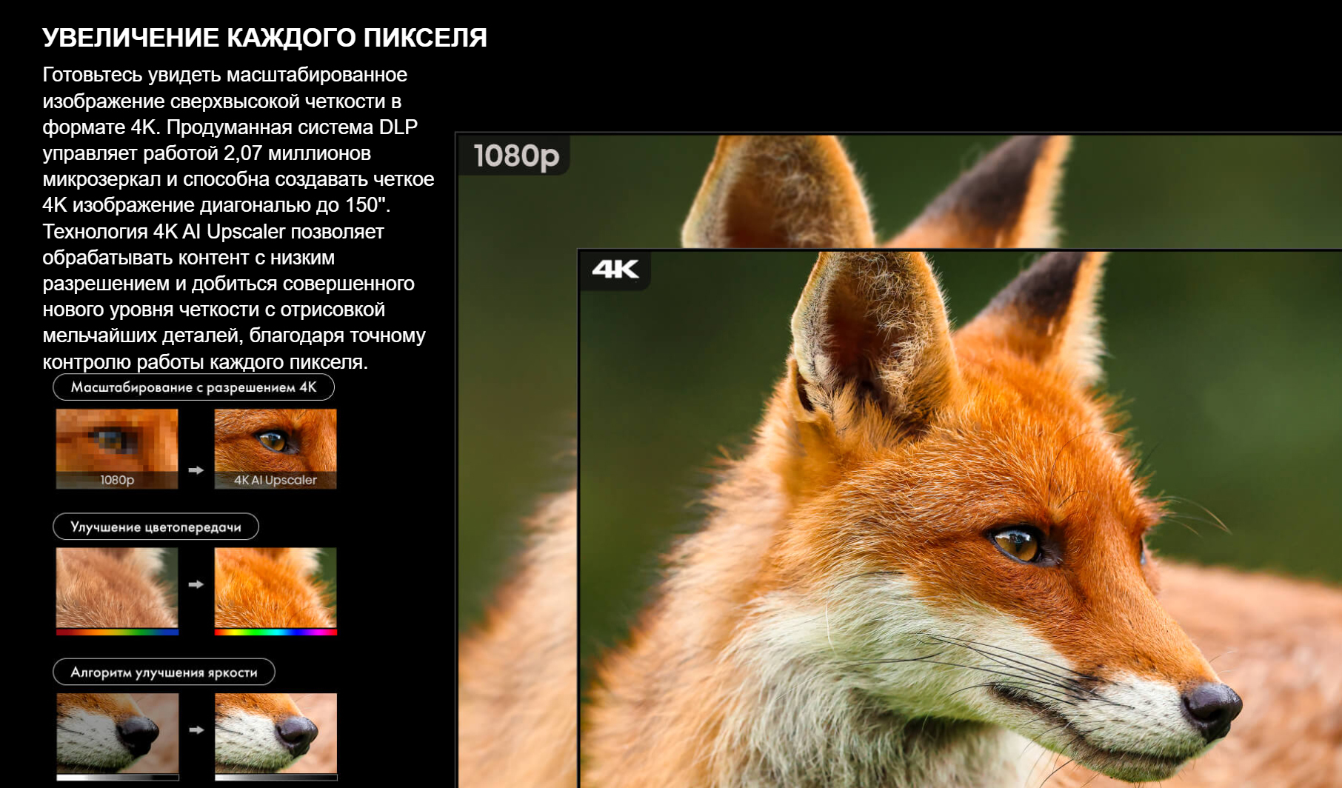Click the muted color spectrum bar

point(117,632)
